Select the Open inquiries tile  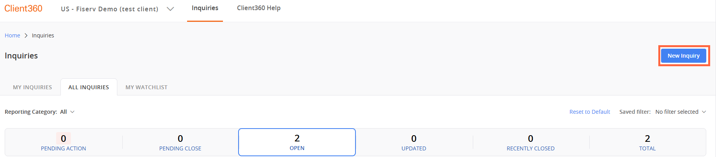(297, 142)
